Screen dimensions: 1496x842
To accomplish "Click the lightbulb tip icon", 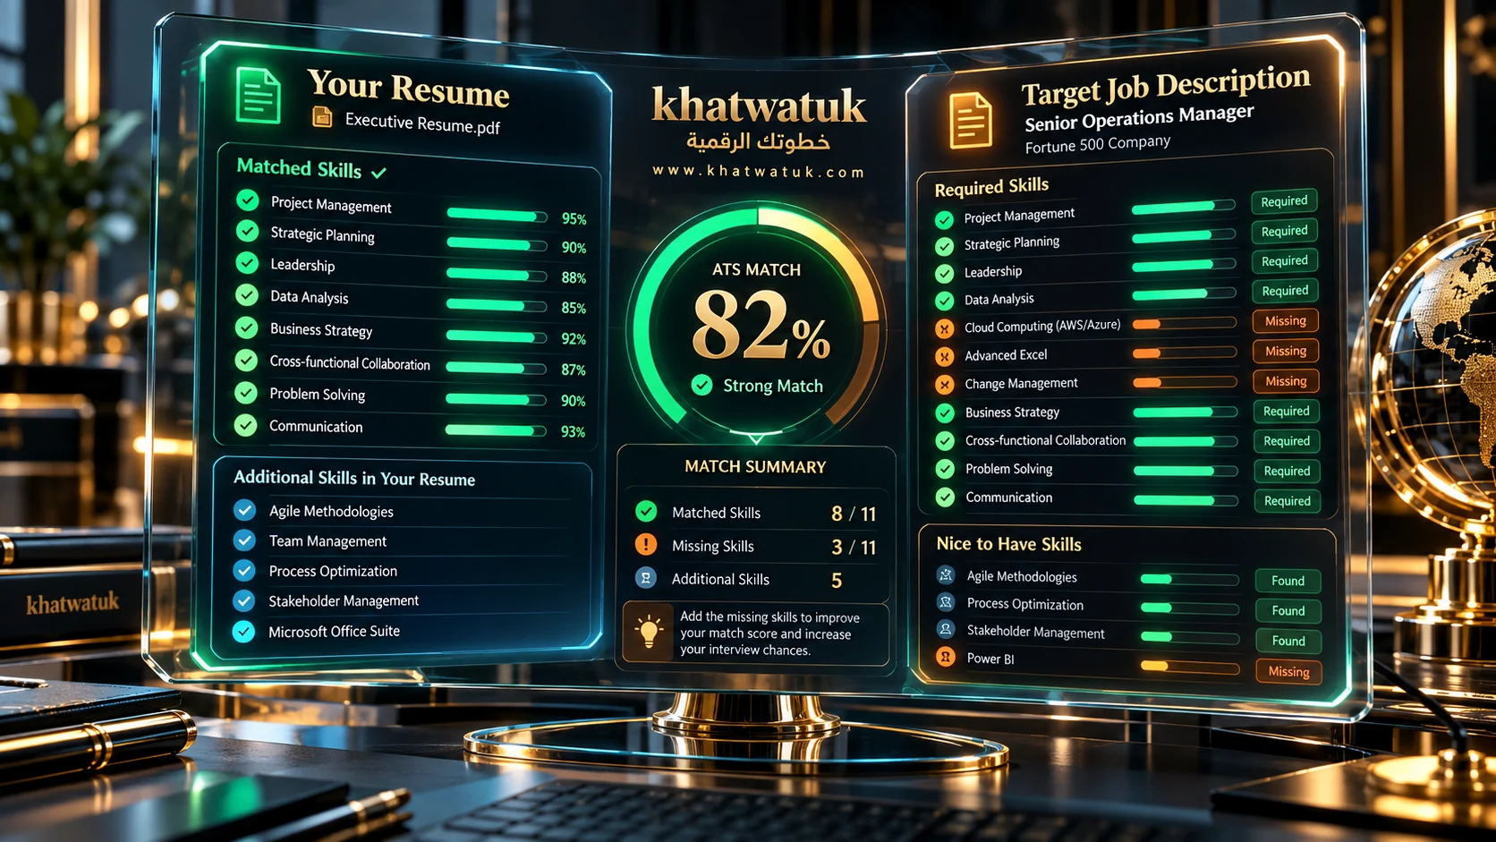I will pyautogui.click(x=649, y=631).
